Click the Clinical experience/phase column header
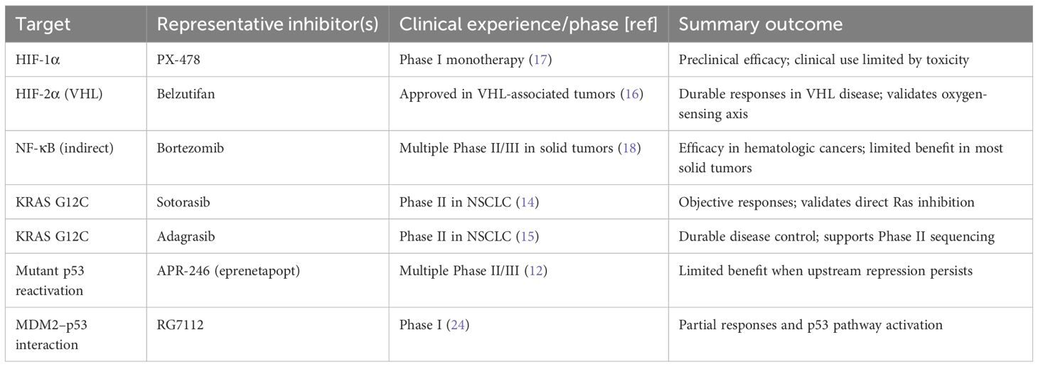Image resolution: width=1038 pixels, height=367 pixels. 529,24
